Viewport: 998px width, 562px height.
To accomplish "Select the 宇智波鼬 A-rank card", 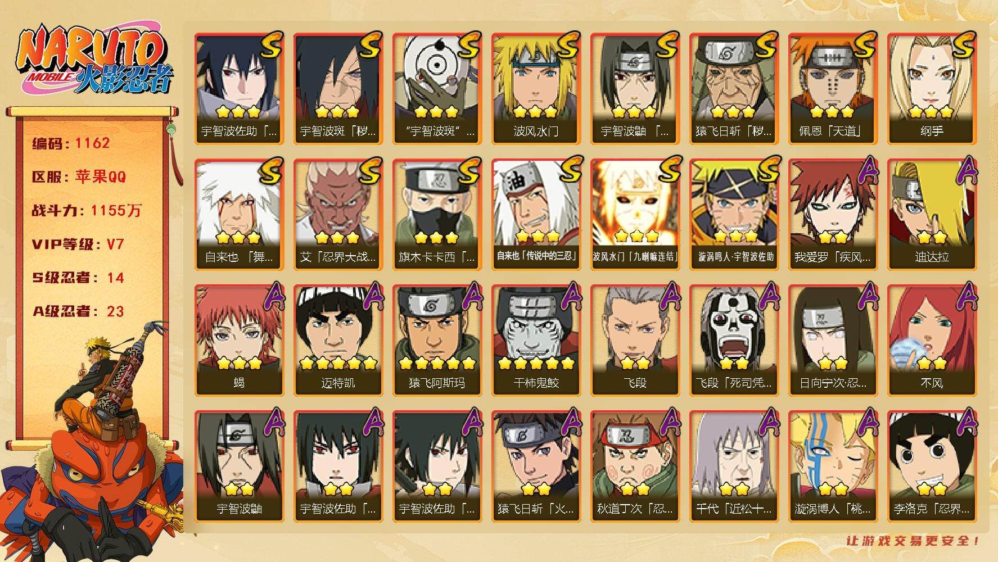I will (239, 466).
